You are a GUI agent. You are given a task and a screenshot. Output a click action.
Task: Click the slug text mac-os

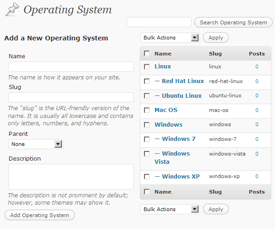(219, 110)
